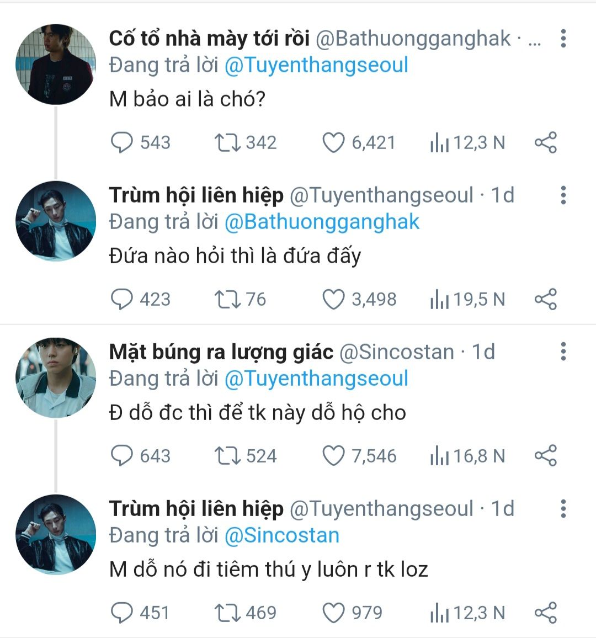
Task: Like the tweet with 3,498 likes
Action: click(333, 299)
